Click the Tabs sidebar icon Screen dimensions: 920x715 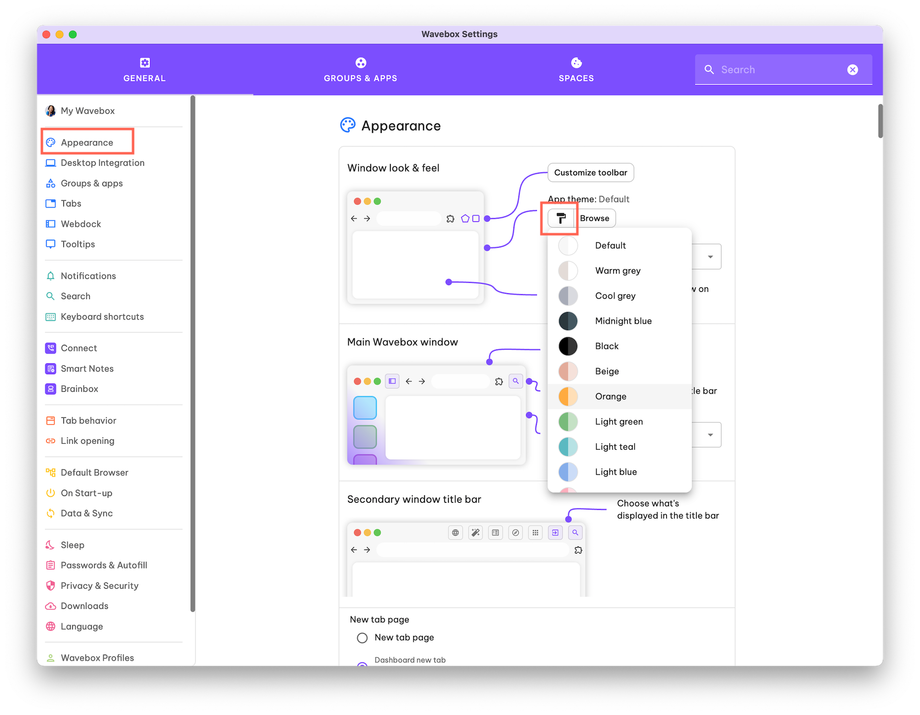click(x=51, y=203)
